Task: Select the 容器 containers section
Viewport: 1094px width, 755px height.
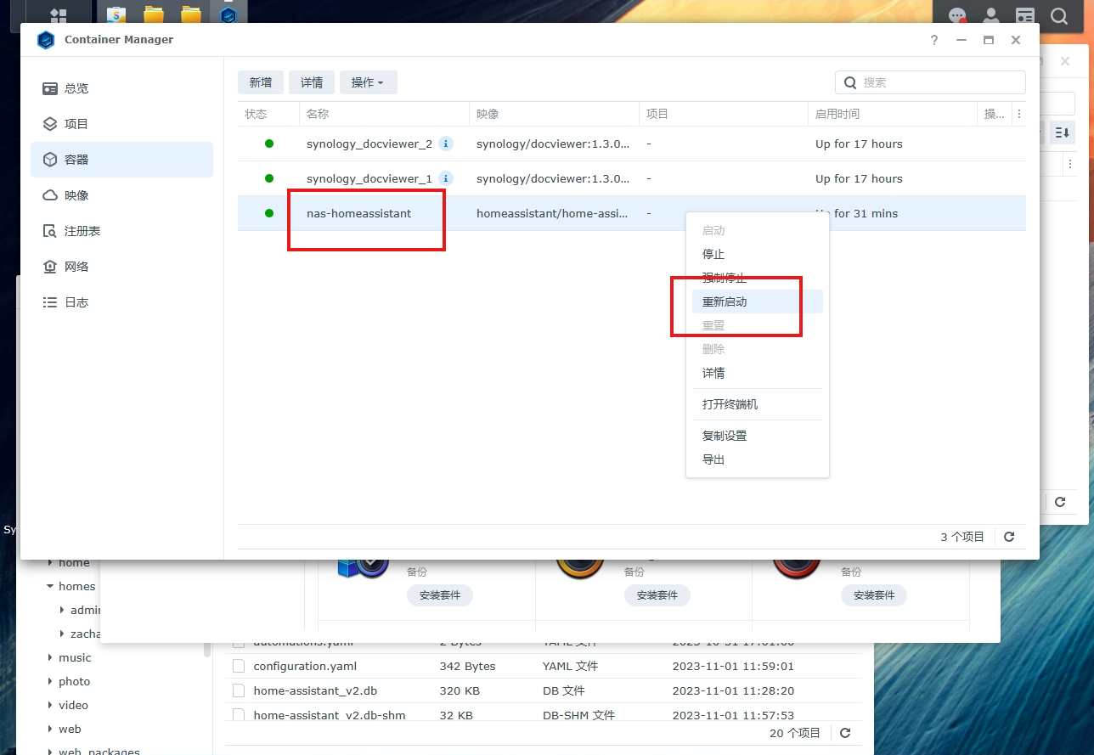Action: 121,160
